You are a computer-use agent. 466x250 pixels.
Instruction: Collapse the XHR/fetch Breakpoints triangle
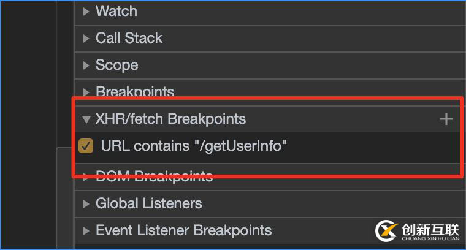pos(86,119)
